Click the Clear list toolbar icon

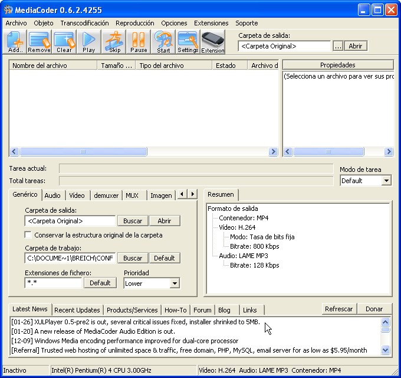point(64,42)
